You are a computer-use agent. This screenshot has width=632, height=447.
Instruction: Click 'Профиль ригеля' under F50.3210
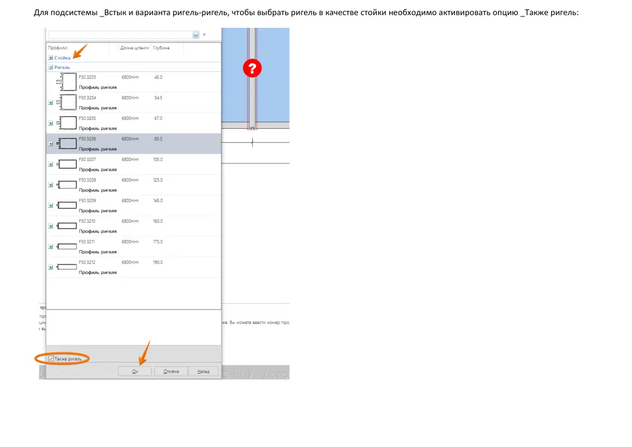[x=97, y=231]
